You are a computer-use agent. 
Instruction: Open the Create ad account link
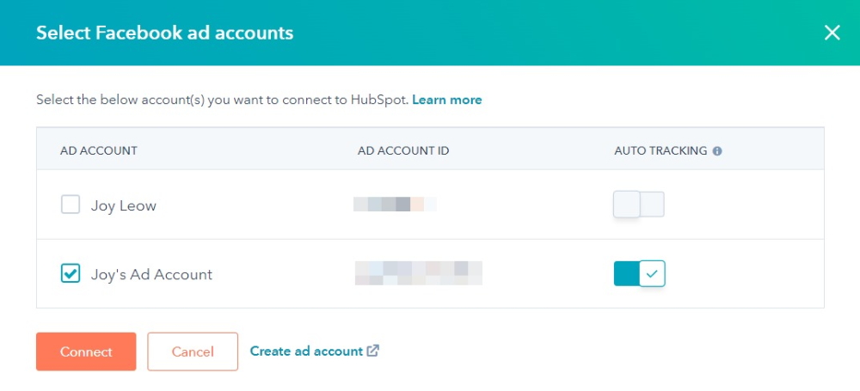[307, 351]
